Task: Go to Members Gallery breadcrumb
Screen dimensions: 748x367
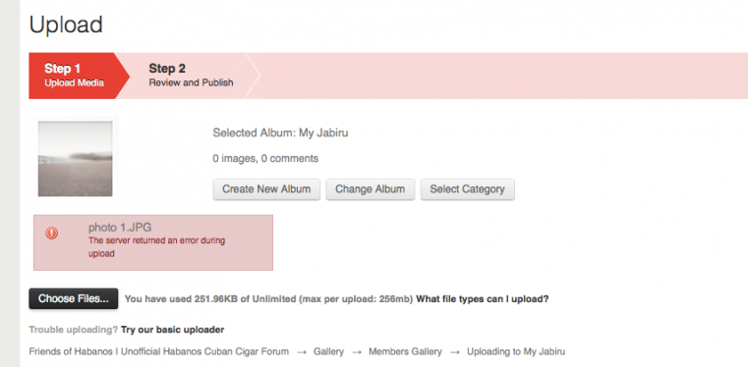Action: click(405, 351)
